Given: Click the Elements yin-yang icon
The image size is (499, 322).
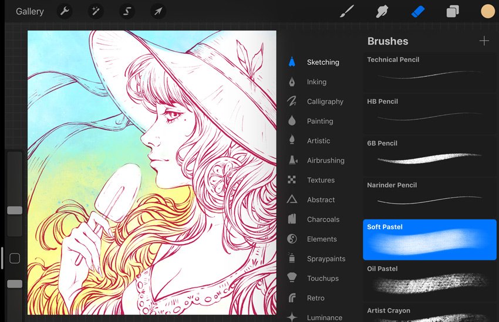Looking at the screenshot, I should click(x=292, y=239).
